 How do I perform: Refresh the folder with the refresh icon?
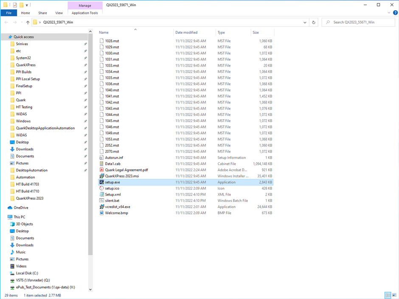314,22
